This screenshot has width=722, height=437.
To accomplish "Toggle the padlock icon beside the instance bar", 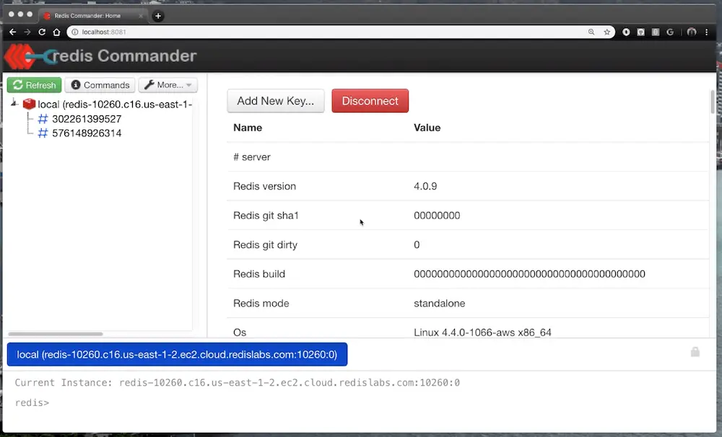I will tap(695, 352).
